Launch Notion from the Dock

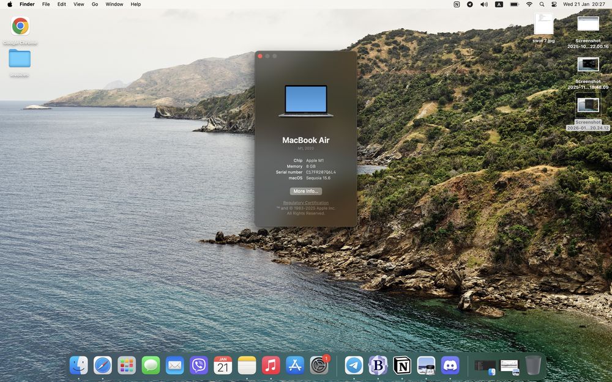402,365
